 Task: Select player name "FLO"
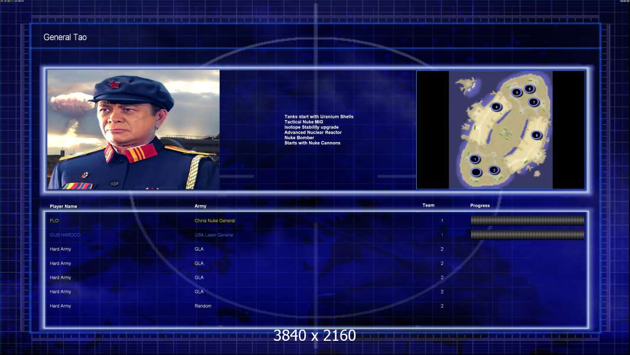(x=54, y=221)
